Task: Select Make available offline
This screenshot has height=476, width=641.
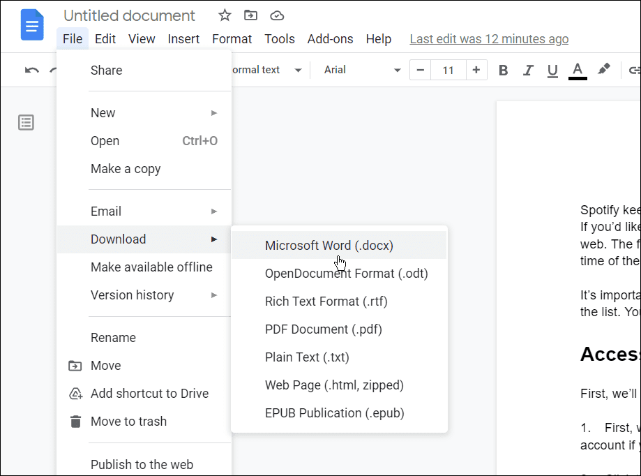Action: 144,267
